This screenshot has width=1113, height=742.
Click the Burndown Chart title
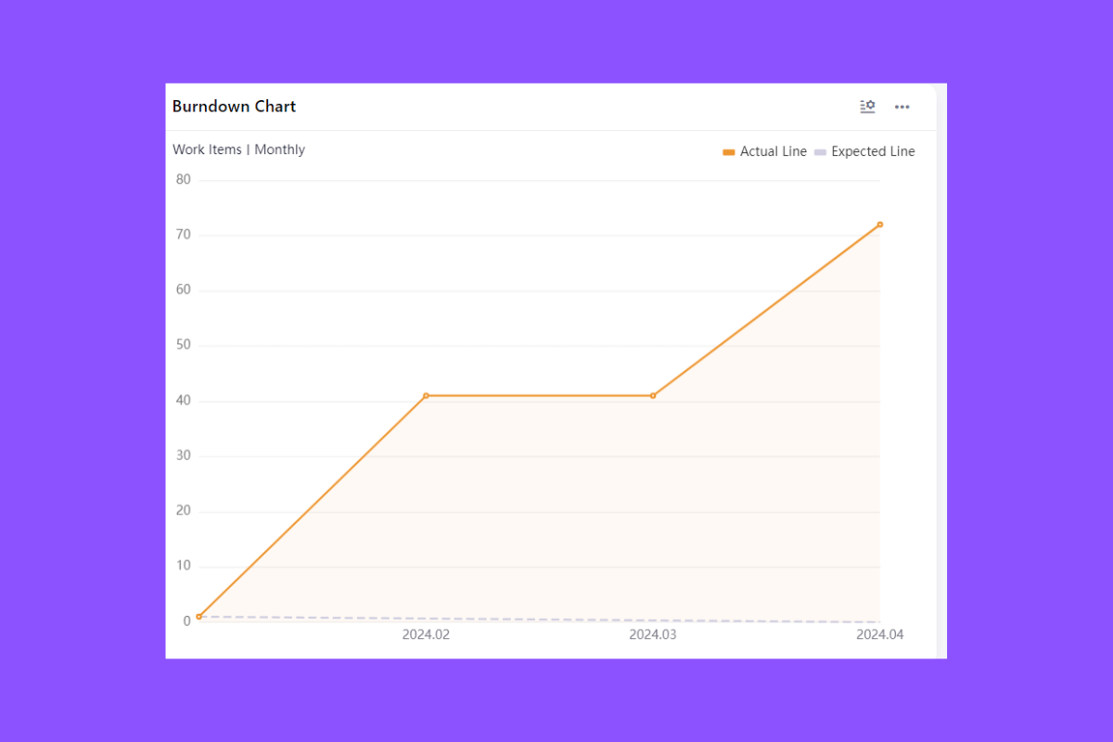(234, 106)
